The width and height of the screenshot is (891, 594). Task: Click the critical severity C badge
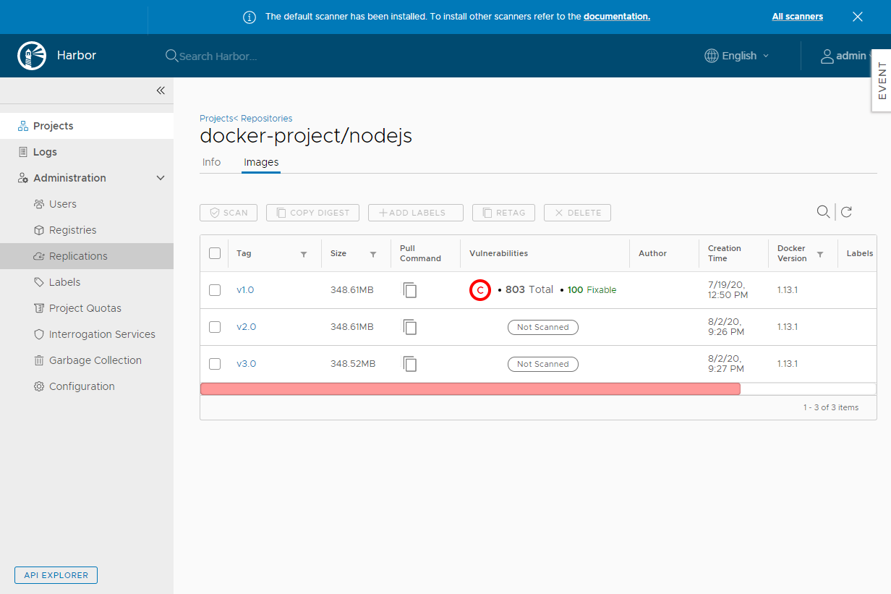480,290
